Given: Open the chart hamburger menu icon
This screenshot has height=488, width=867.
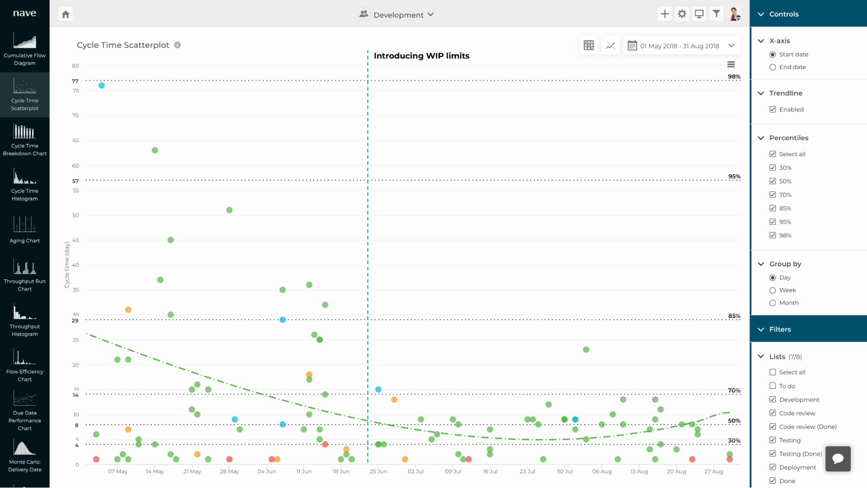Looking at the screenshot, I should 731,64.
